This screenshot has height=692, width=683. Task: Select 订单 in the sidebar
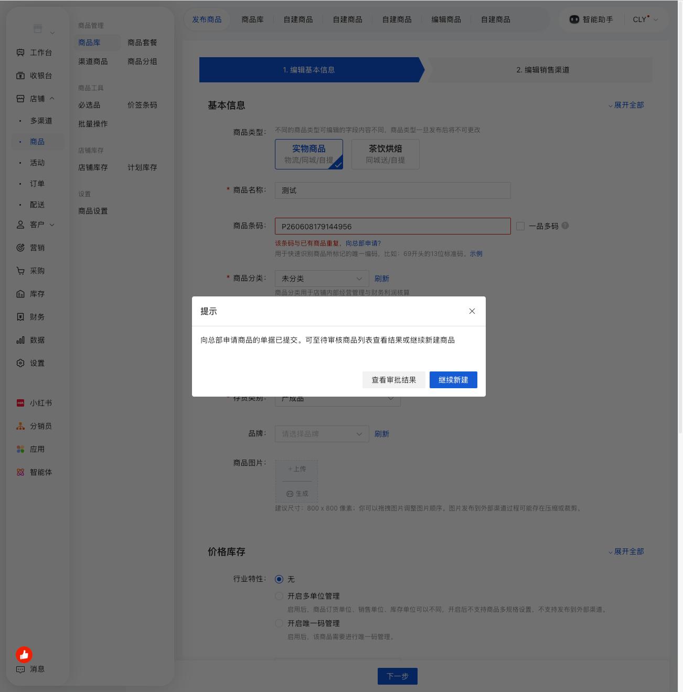[37, 184]
